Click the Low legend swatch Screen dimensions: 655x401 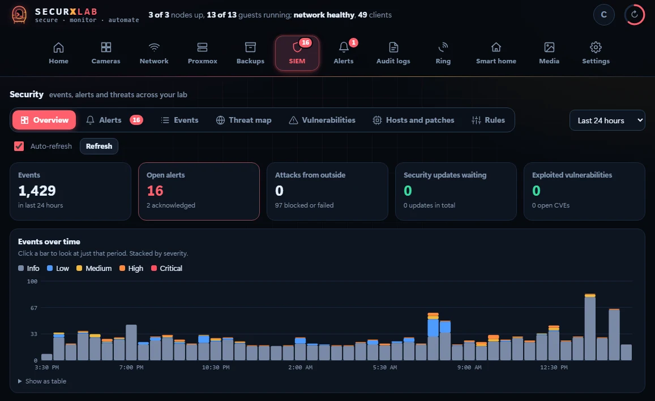click(x=50, y=268)
